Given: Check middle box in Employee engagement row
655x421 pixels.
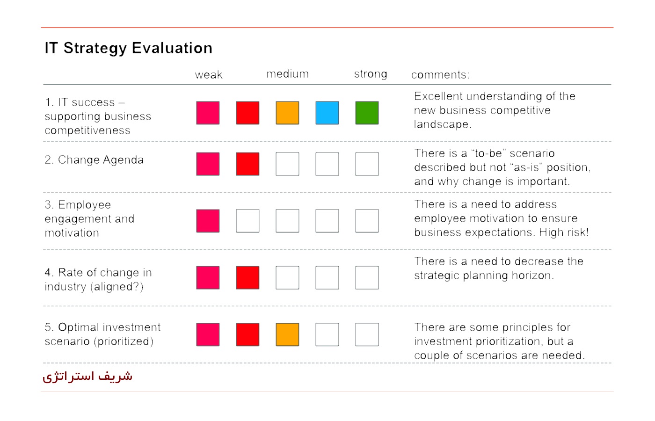Looking at the screenshot, I should 287,221.
